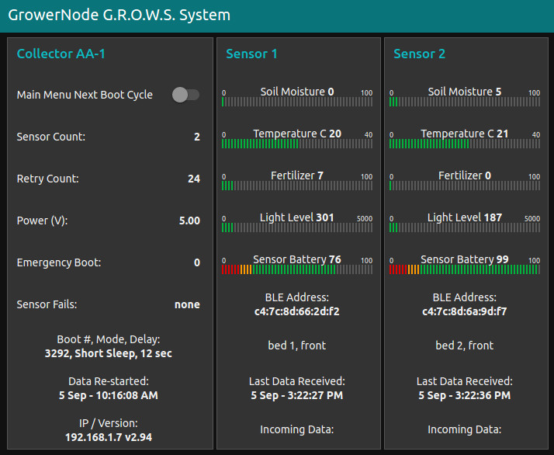Click the Emergency Boot value 0
Image resolution: width=554 pixels, height=455 pixels.
(197, 262)
